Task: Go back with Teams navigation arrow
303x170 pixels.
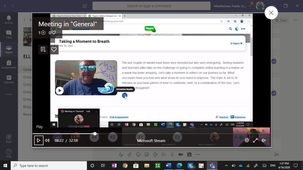Action: 5,6
